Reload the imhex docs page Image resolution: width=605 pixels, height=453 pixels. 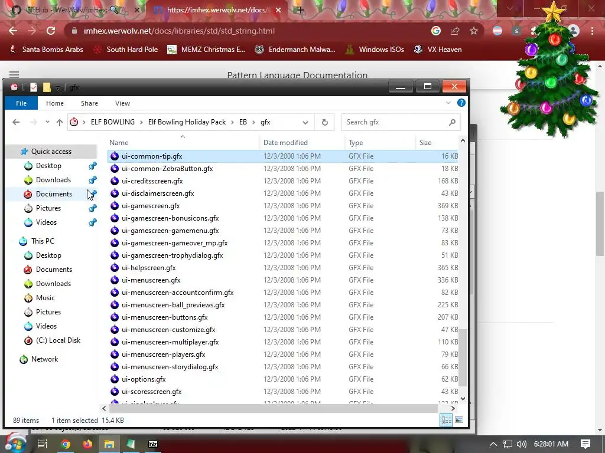[51, 31]
